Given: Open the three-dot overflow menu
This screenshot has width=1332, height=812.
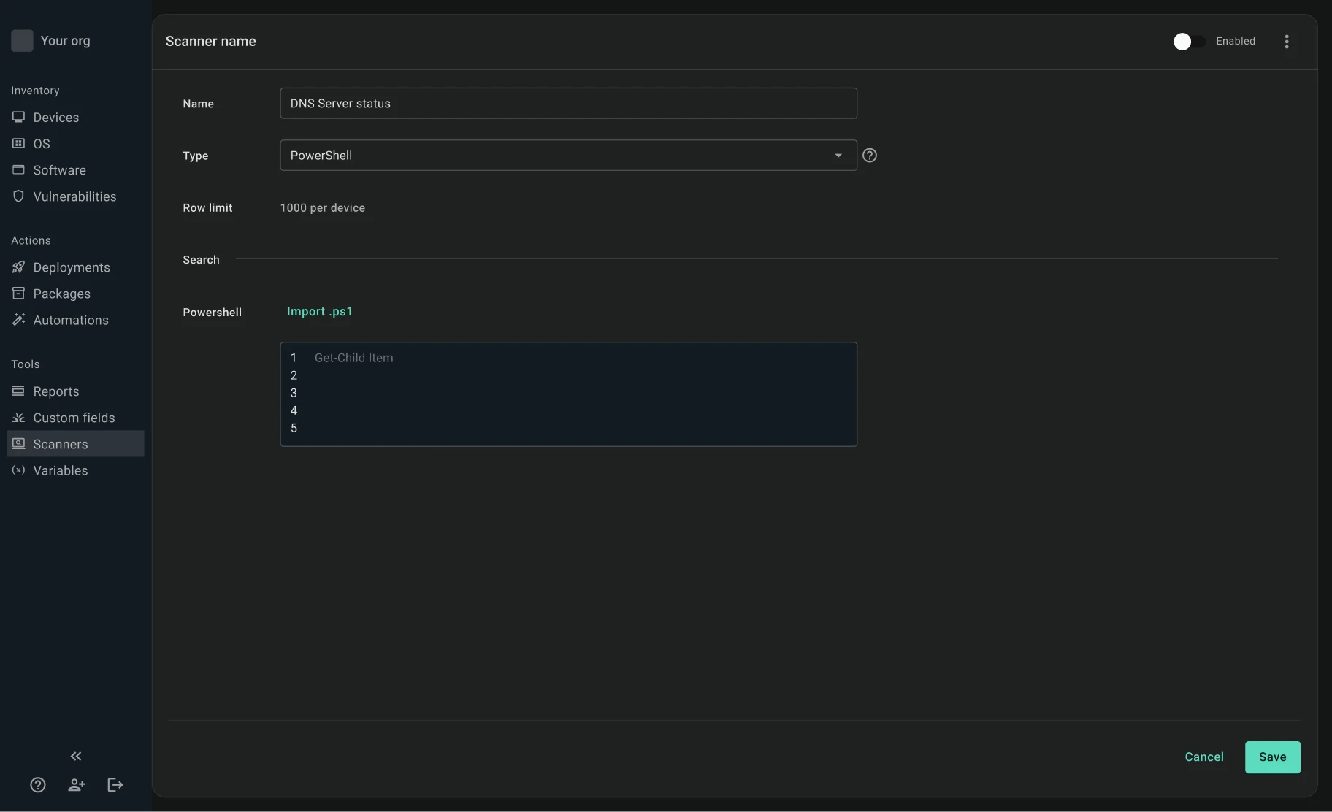Looking at the screenshot, I should pos(1287,42).
